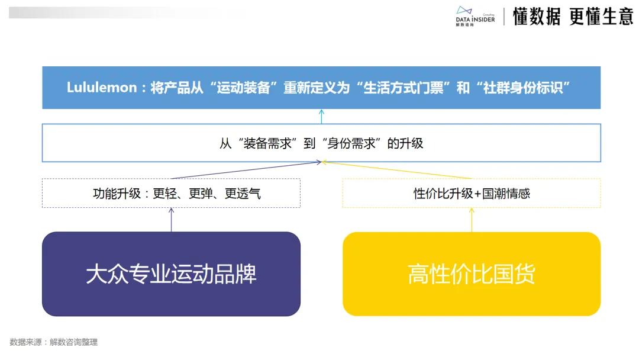Click the Data Insider logo

point(475,17)
